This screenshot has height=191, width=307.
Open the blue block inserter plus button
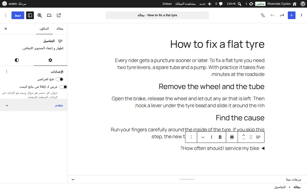point(292,15)
